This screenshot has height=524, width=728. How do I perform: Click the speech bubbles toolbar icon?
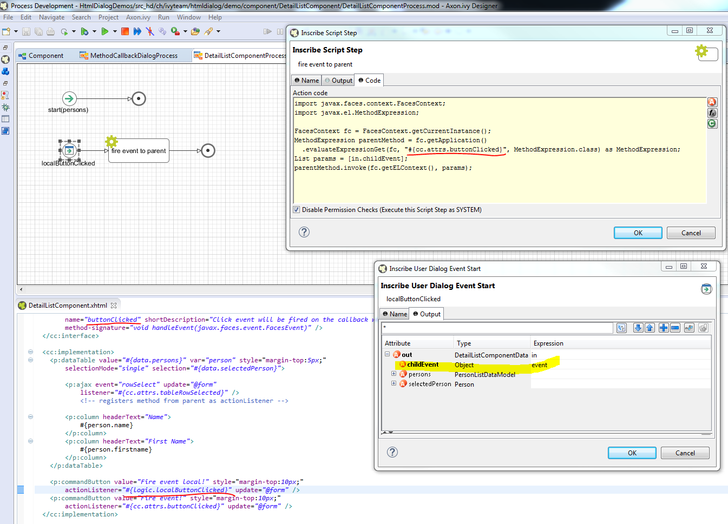[162, 31]
